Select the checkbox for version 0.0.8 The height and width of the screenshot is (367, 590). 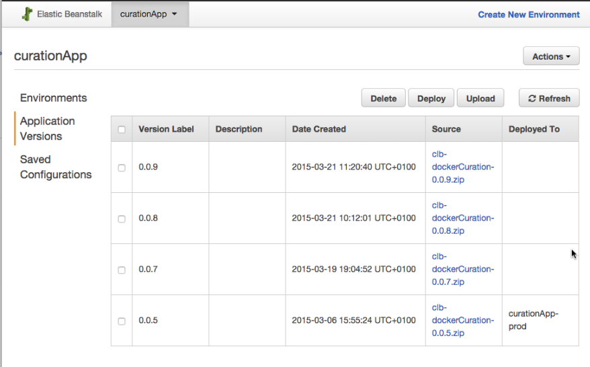[122, 218]
